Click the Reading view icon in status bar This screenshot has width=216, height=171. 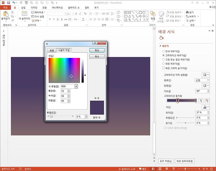[x=167, y=169]
